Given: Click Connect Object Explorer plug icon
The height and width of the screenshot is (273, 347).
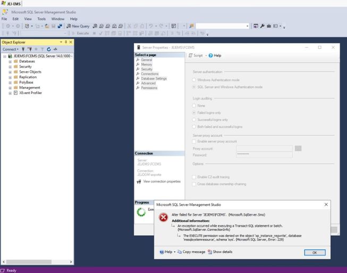Looking at the screenshot, I should (23, 49).
